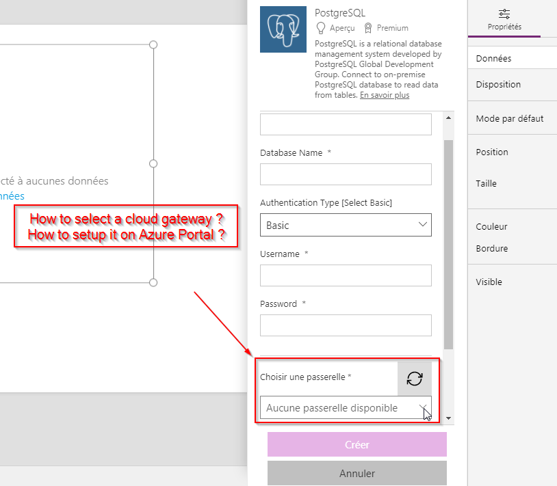
Task: Click the Choisir une passerelle label
Action: coord(302,377)
